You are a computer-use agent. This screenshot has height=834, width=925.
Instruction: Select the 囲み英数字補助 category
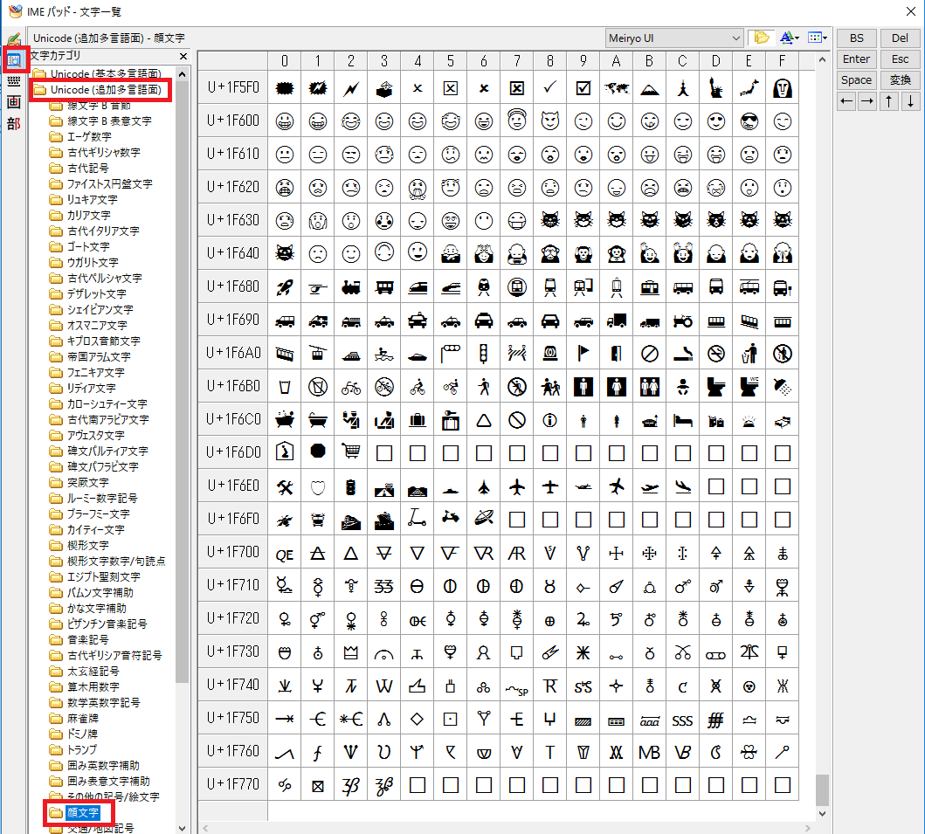pyautogui.click(x=95, y=766)
